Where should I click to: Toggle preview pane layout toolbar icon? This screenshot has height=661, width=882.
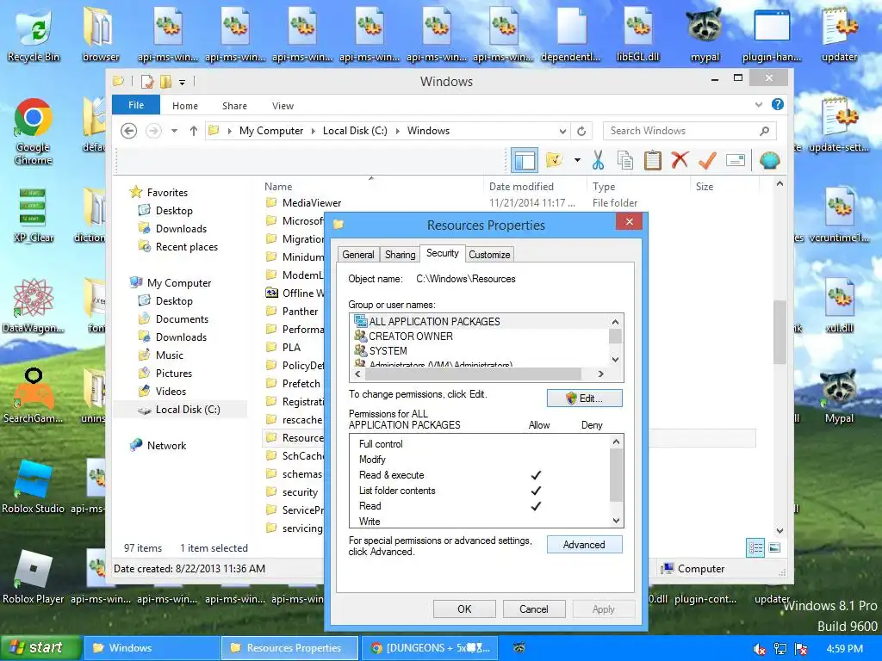point(525,161)
